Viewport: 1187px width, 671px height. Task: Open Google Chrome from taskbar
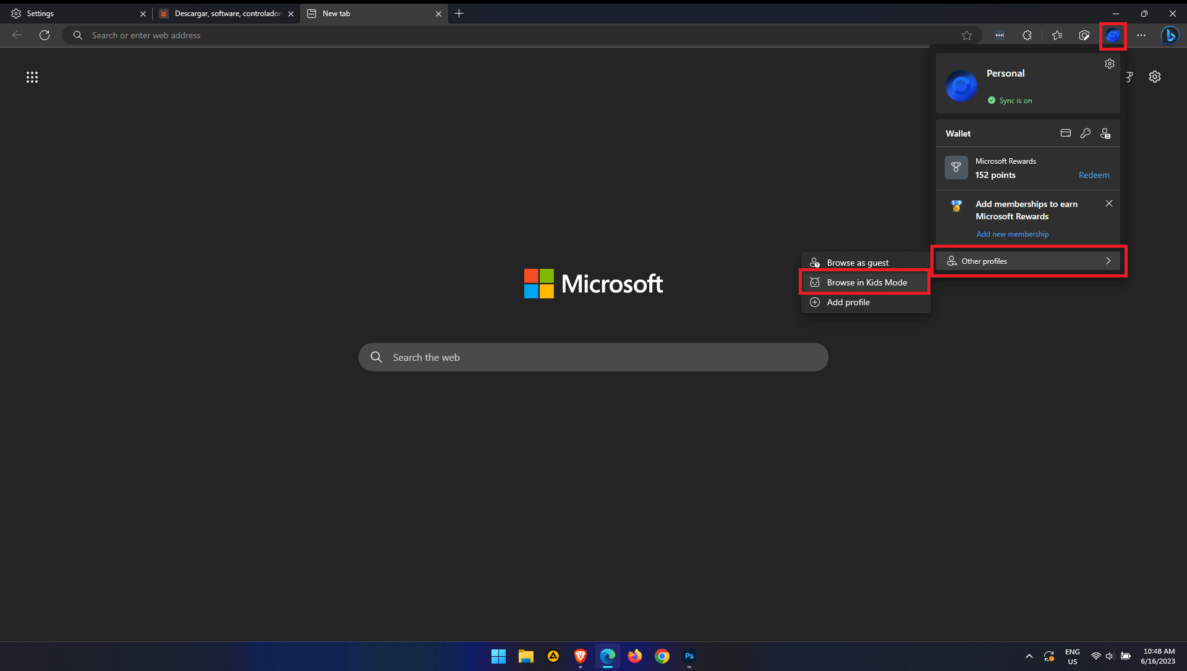pyautogui.click(x=662, y=656)
